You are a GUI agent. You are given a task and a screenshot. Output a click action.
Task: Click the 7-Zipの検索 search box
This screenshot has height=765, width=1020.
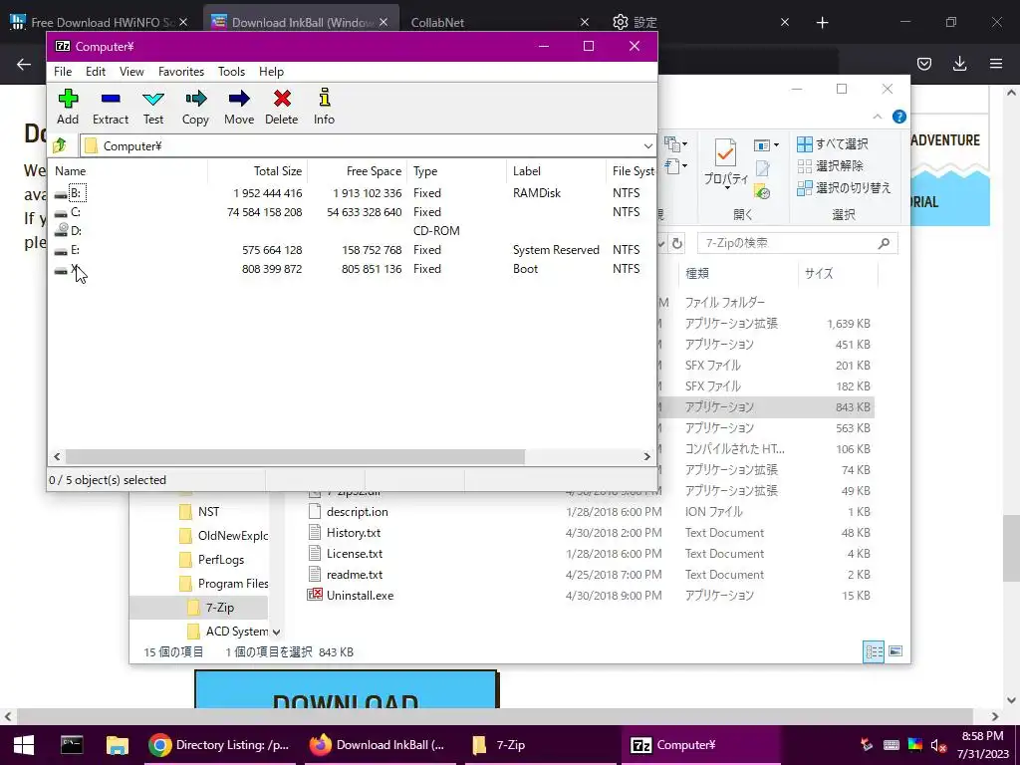tap(798, 243)
